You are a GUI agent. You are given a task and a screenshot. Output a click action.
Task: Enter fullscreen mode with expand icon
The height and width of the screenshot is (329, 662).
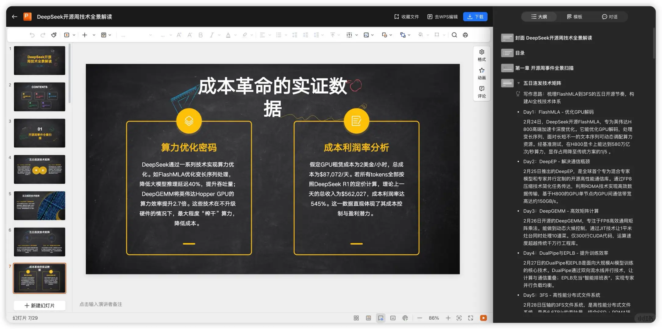click(471, 318)
